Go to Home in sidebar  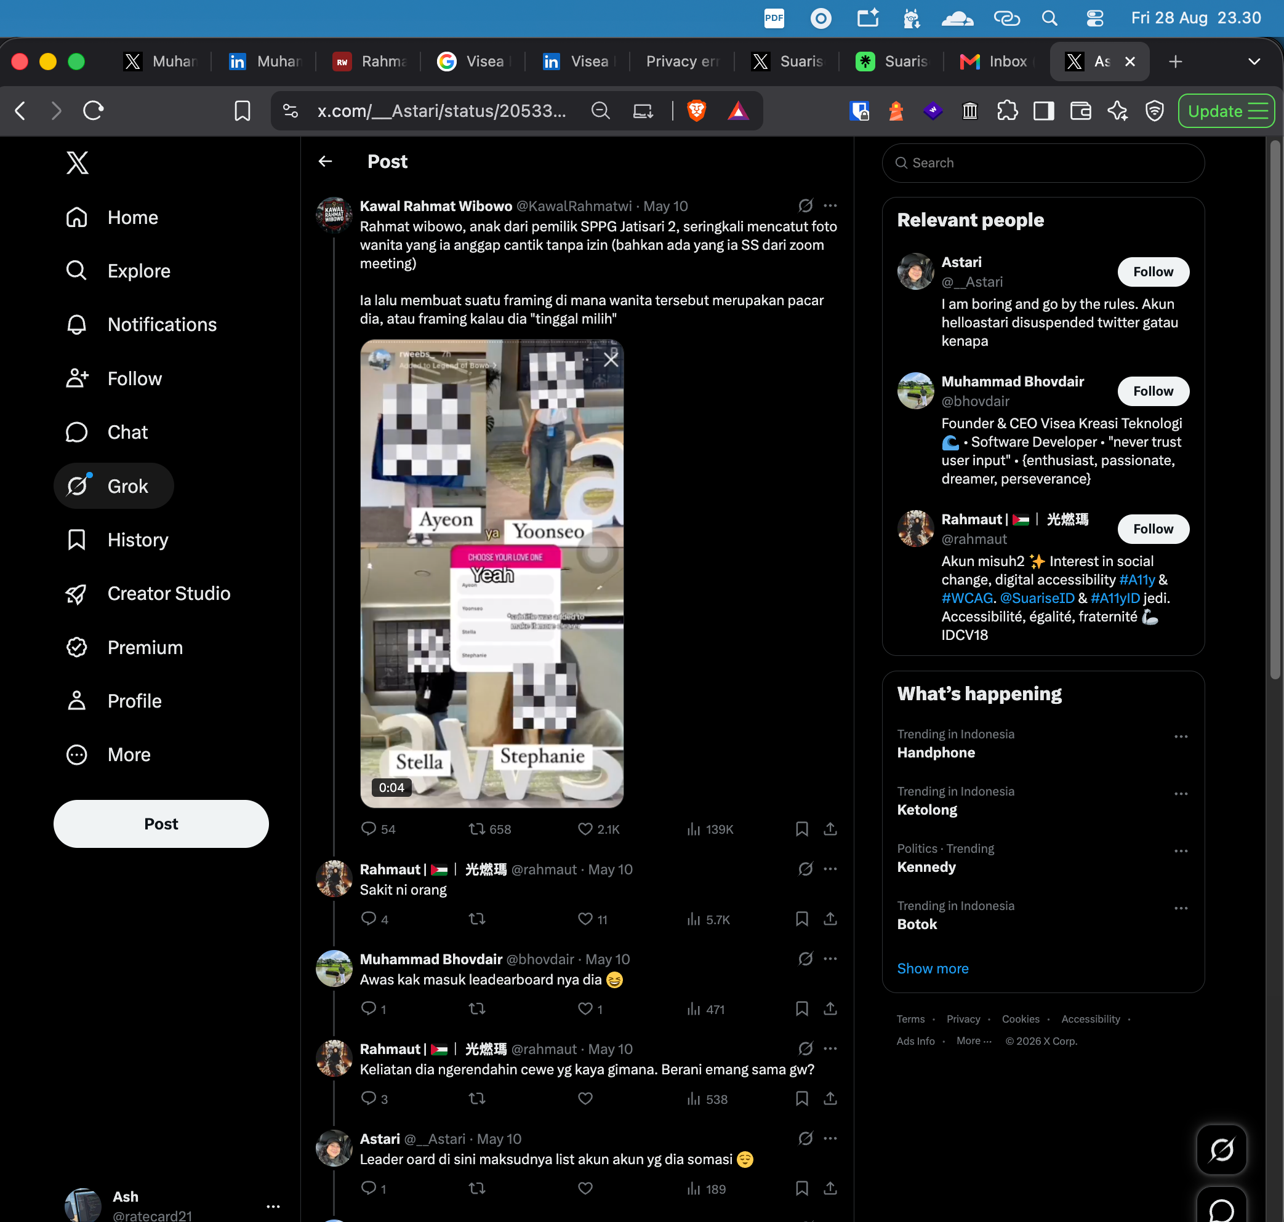pyautogui.click(x=112, y=218)
